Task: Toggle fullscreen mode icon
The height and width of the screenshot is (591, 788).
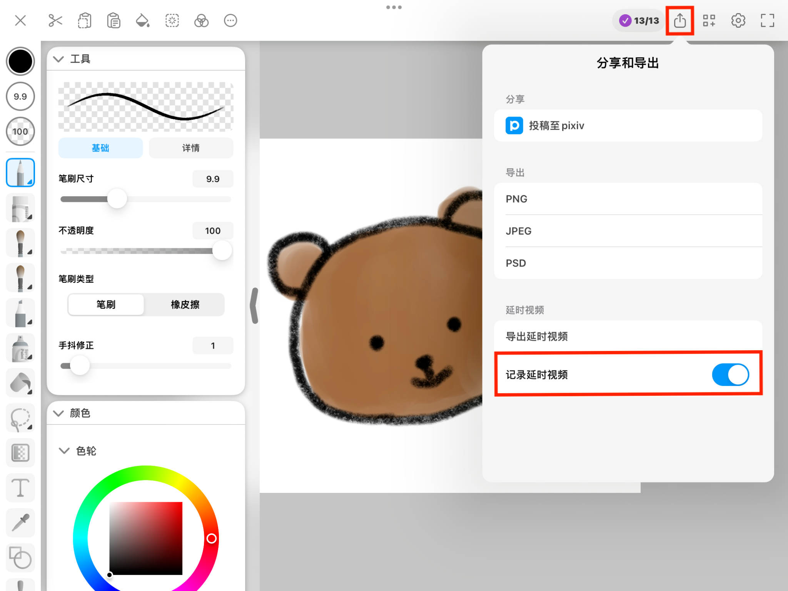Action: coord(767,20)
